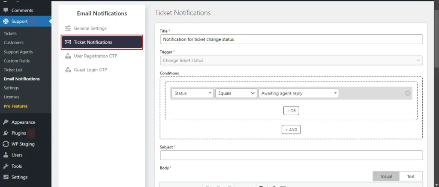The height and width of the screenshot is (187, 439).
Task: Click the Guest Login OTP icon
Action: click(68, 70)
